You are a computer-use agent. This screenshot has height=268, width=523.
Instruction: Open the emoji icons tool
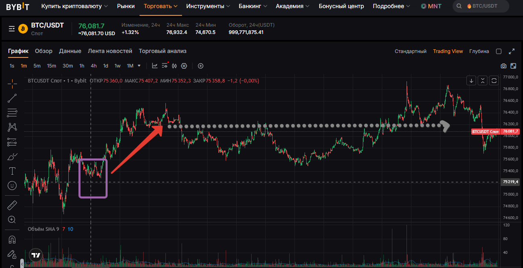coord(12,186)
